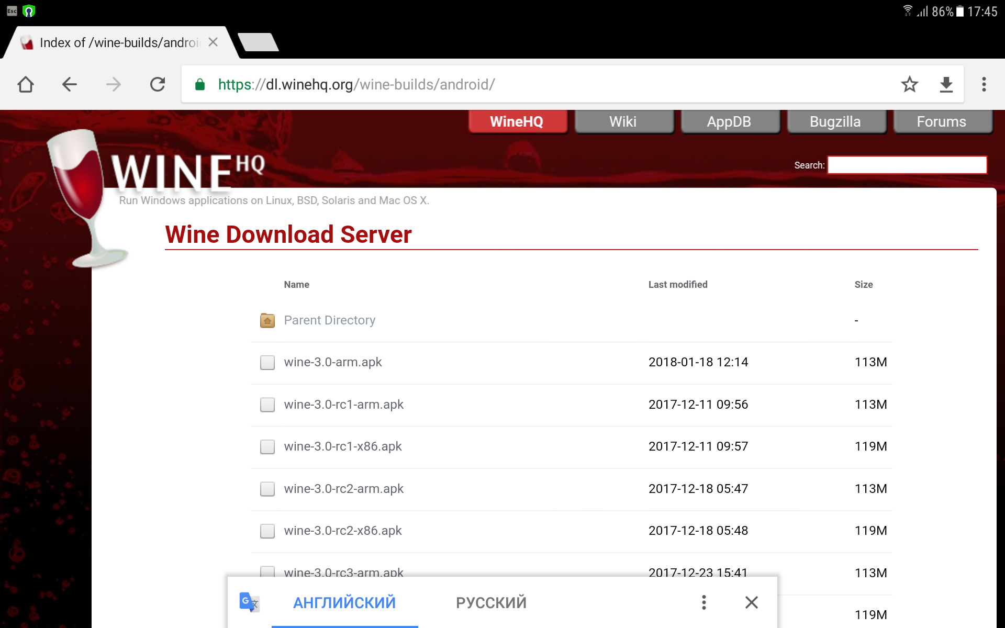Tap the Esc keyboard status icon
1005x628 pixels.
12,11
